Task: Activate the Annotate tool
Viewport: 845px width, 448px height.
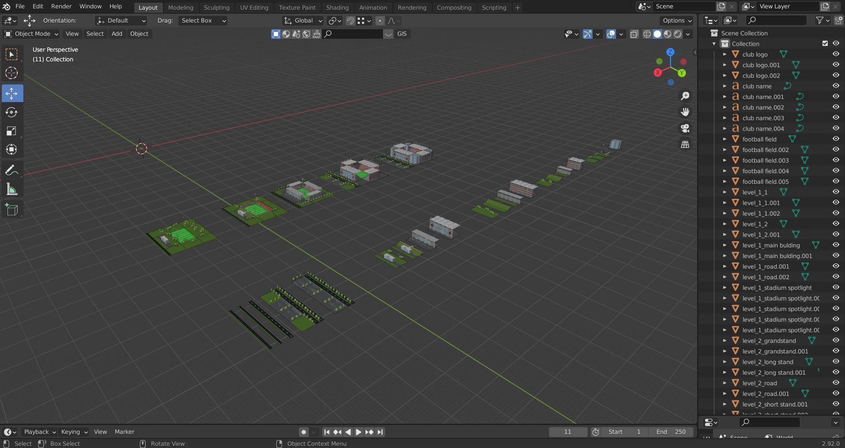Action: click(x=12, y=171)
